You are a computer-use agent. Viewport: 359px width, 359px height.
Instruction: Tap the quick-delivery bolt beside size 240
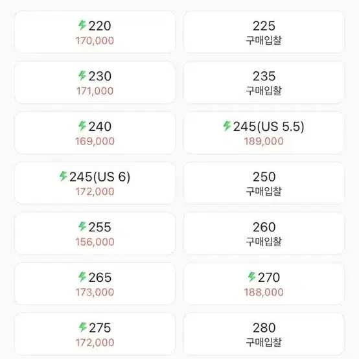point(82,126)
